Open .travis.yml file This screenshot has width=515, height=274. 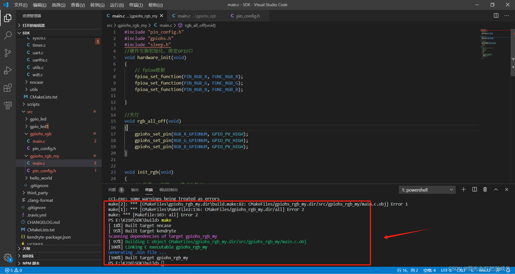point(59,215)
